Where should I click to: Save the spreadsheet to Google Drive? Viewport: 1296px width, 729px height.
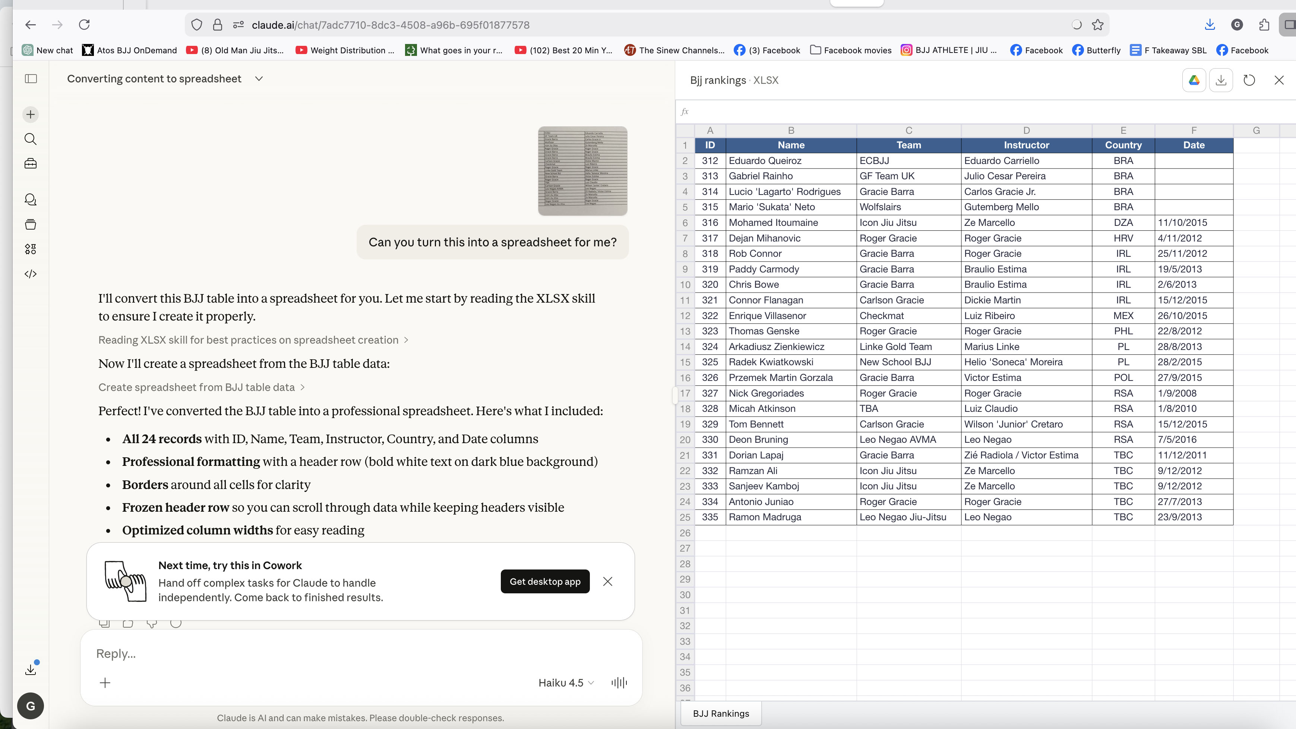pos(1194,79)
